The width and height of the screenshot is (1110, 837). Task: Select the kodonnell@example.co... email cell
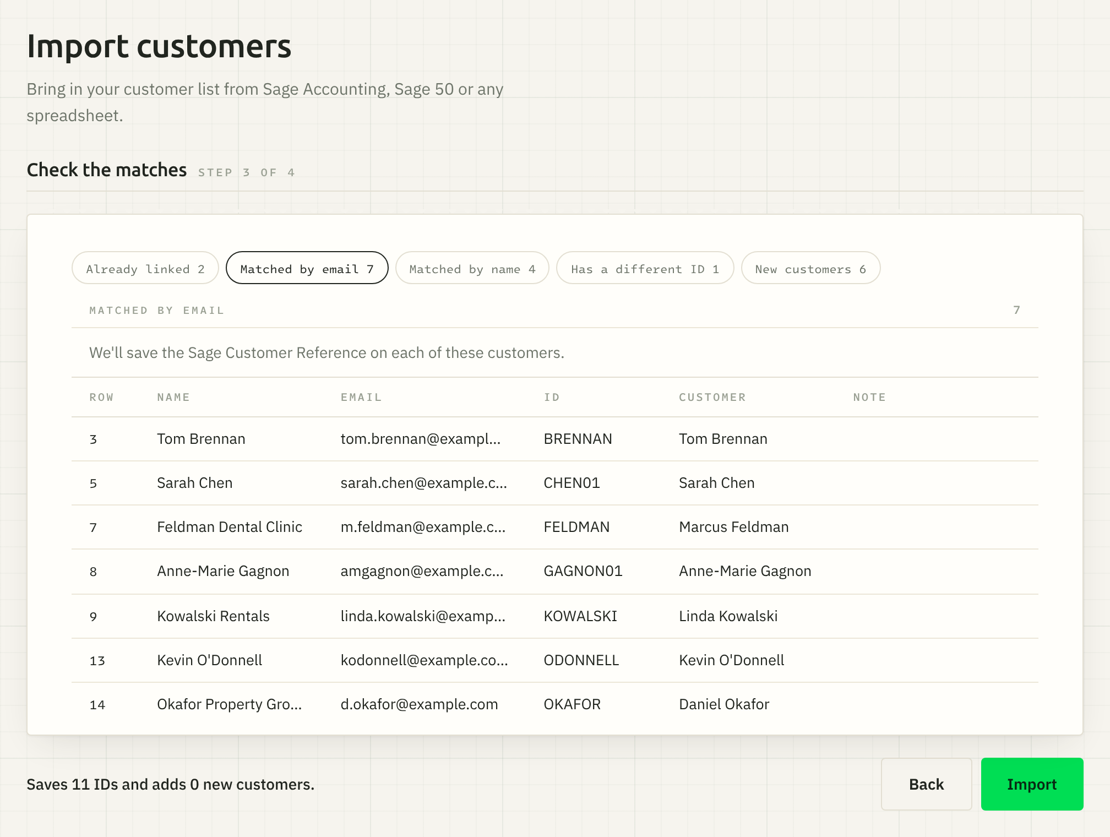tap(424, 660)
